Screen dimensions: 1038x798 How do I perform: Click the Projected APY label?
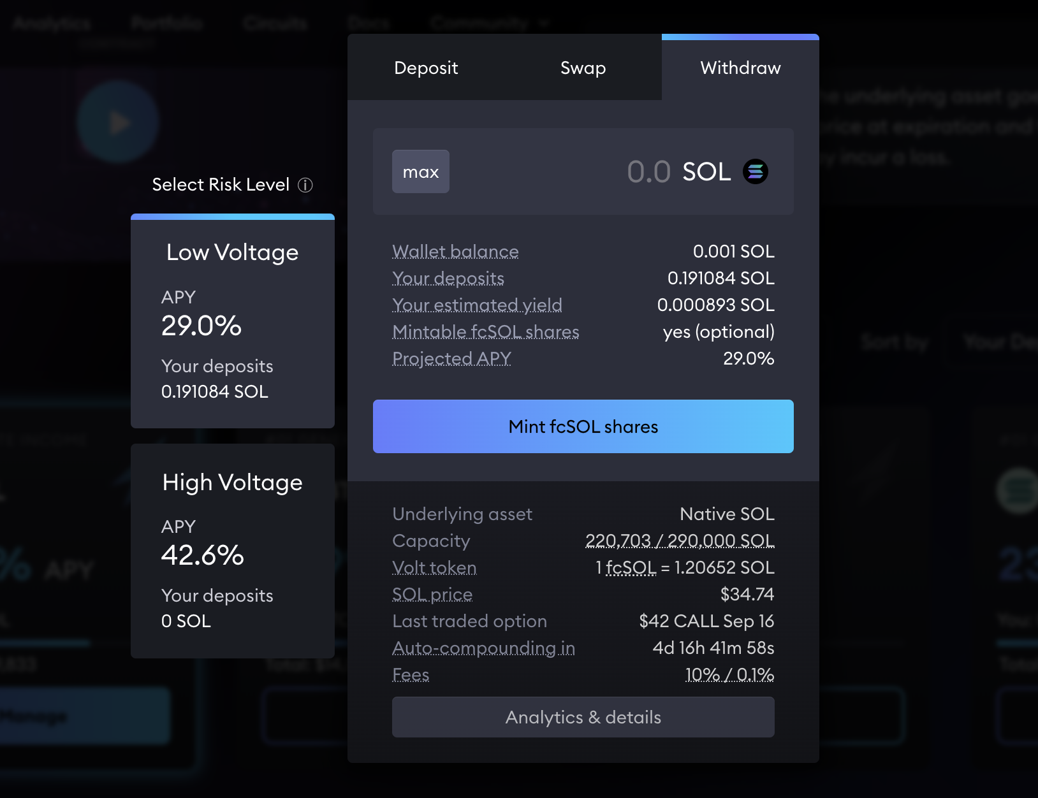(451, 358)
